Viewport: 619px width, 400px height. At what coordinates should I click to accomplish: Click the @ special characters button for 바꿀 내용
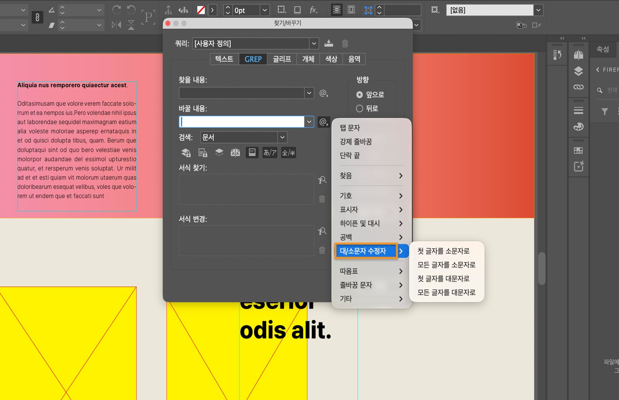click(x=323, y=122)
